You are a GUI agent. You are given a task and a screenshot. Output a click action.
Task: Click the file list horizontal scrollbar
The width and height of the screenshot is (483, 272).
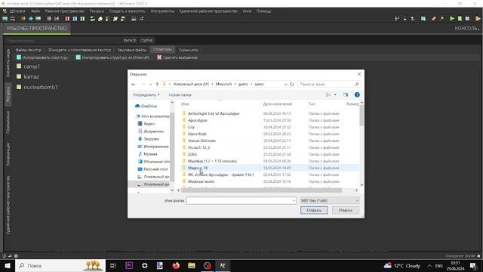[261, 190]
